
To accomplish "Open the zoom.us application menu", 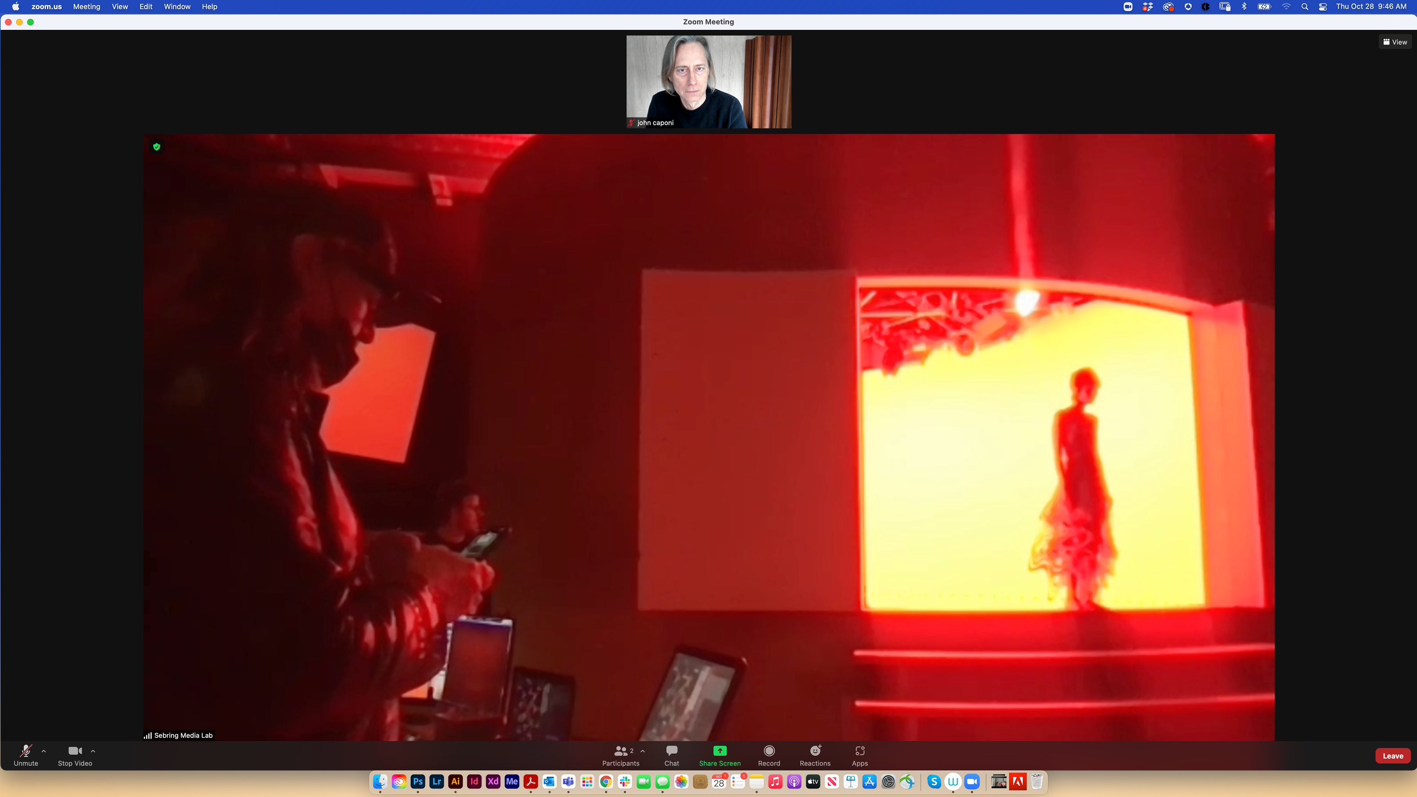I will tap(47, 7).
